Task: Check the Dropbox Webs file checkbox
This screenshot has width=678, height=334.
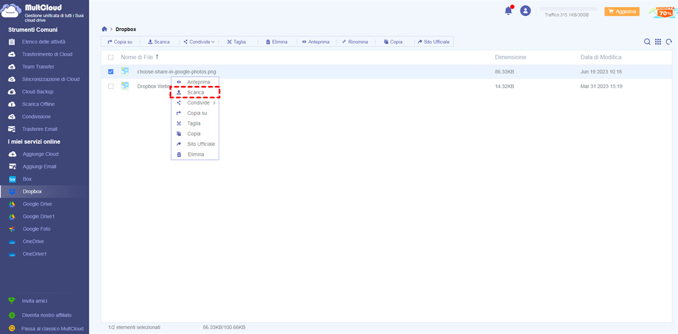Action: tap(111, 86)
